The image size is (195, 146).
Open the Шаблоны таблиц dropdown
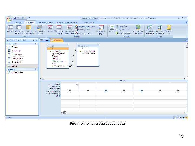[x=19, y=30]
